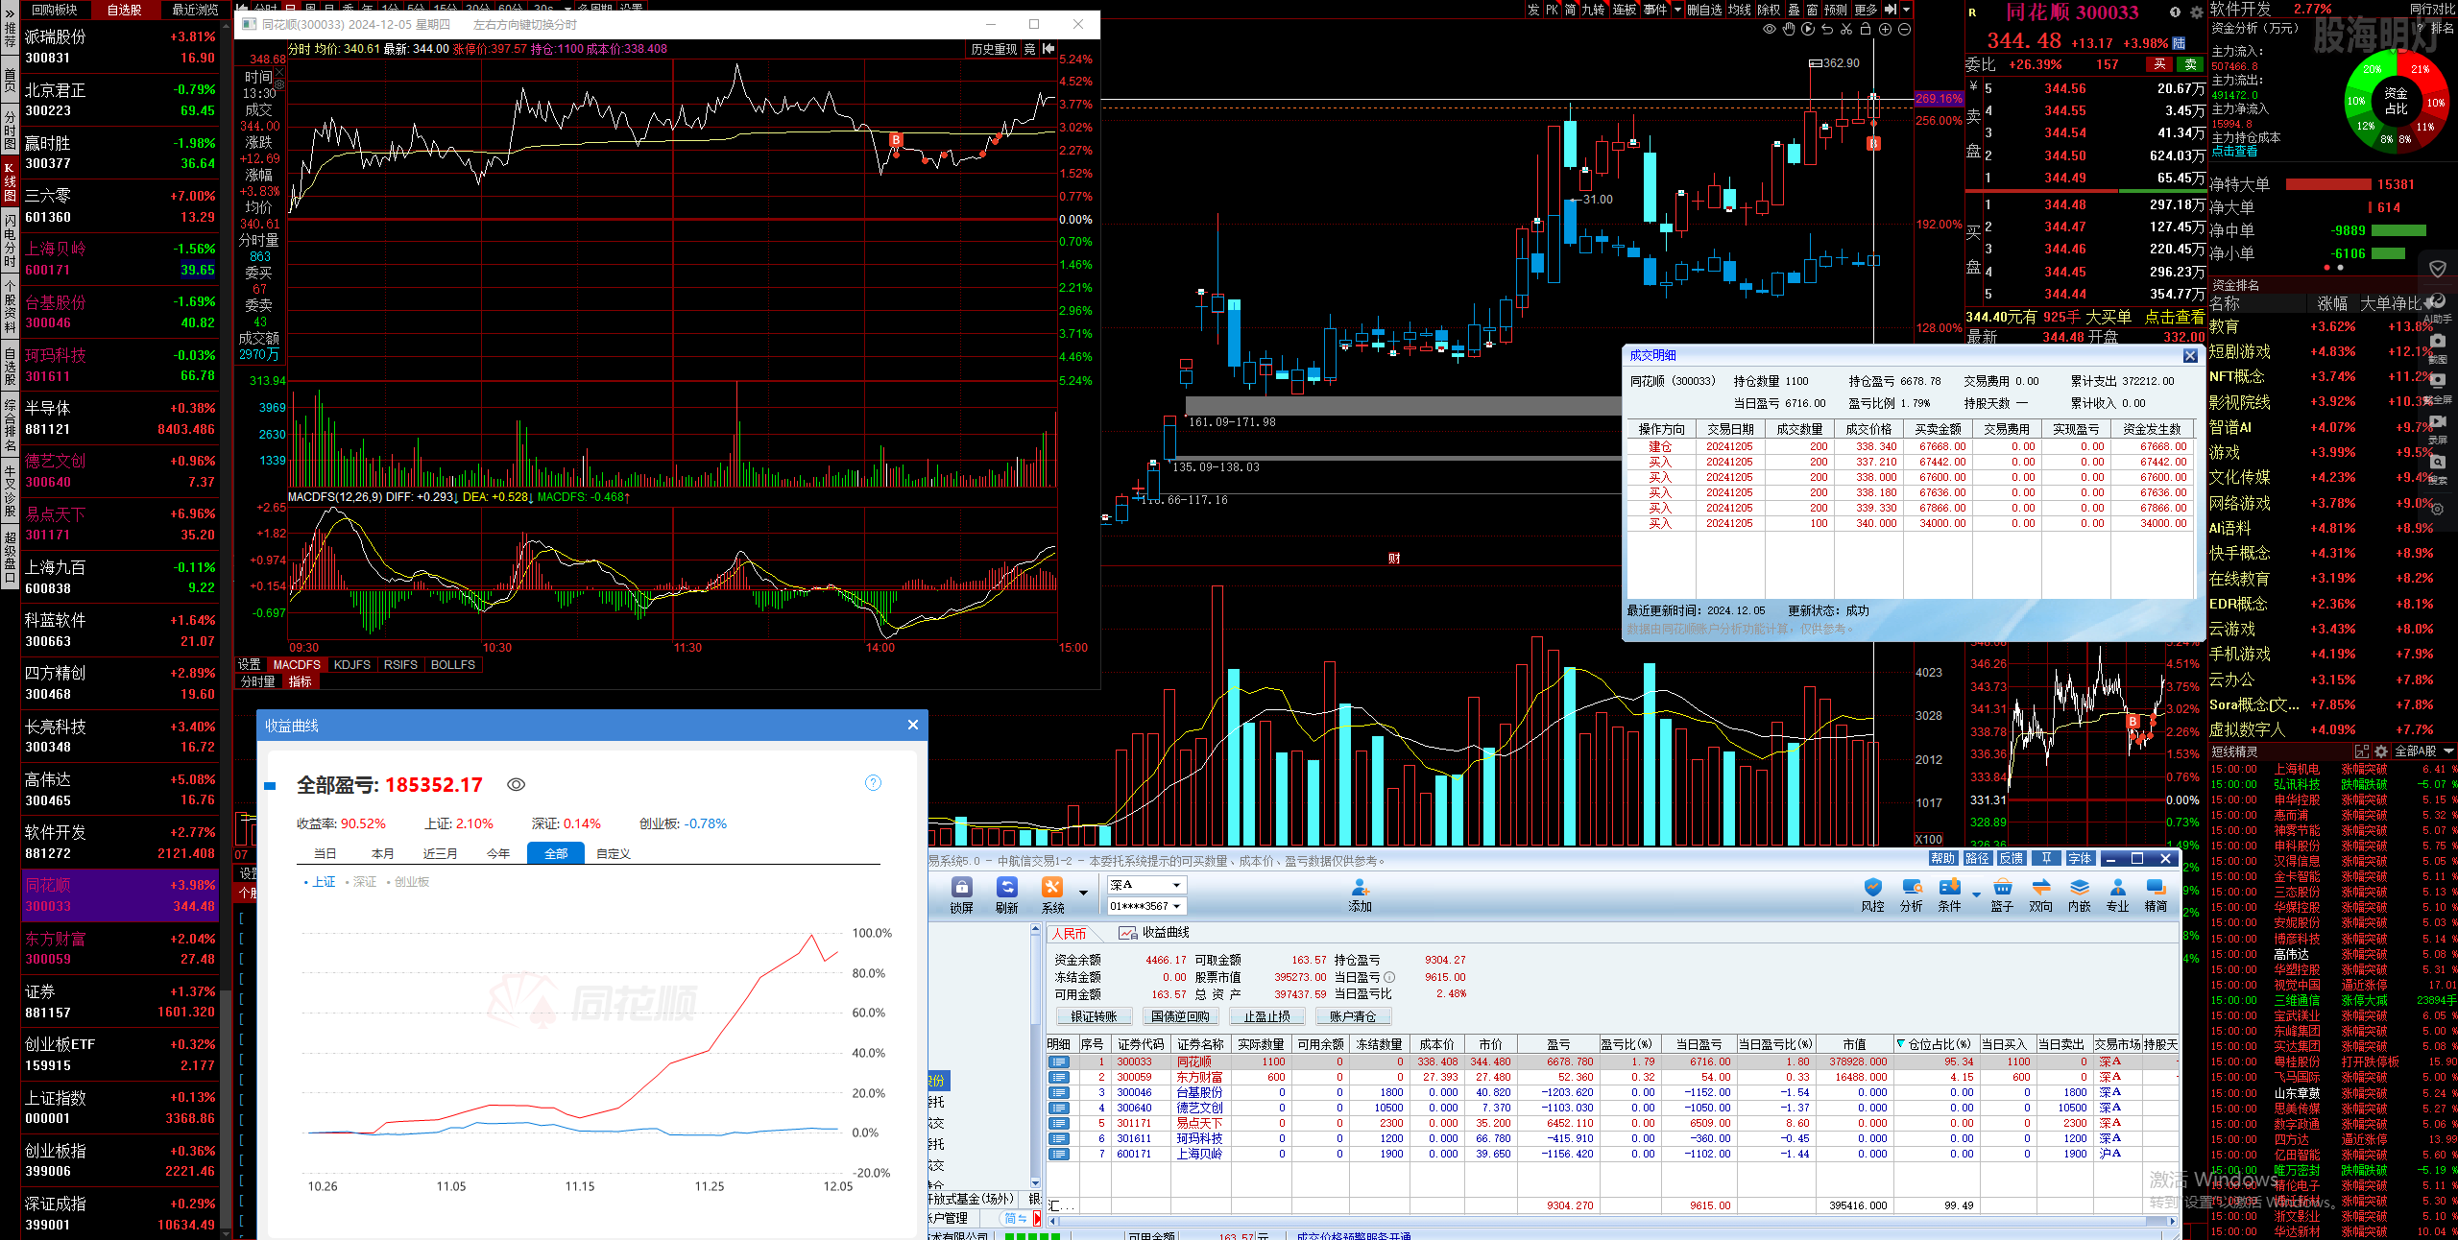Click the help question mark in 收益曲线 window
Image resolution: width=2458 pixels, height=1240 pixels.
tap(873, 783)
